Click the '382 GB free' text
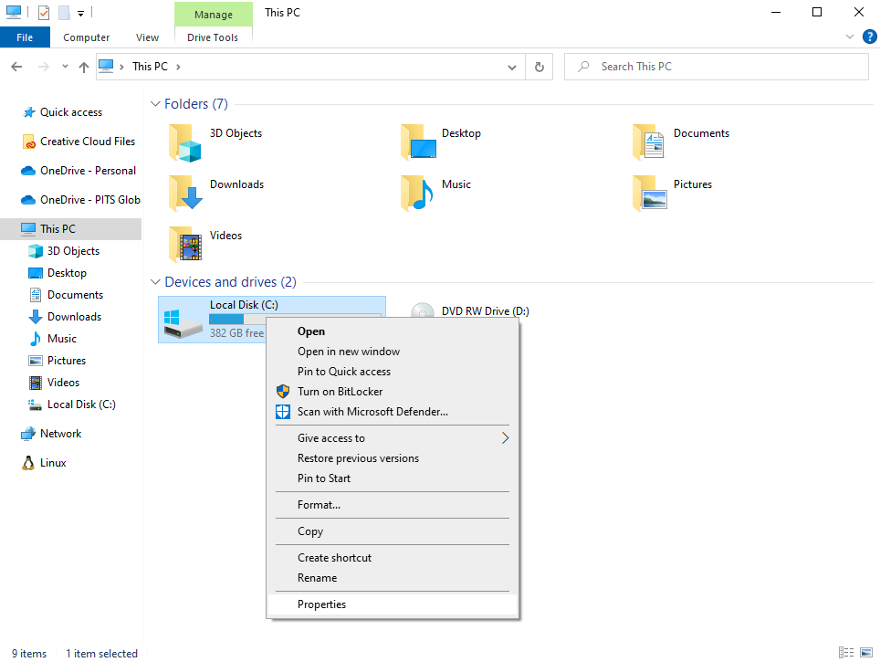The width and height of the screenshot is (880, 662). [236, 333]
